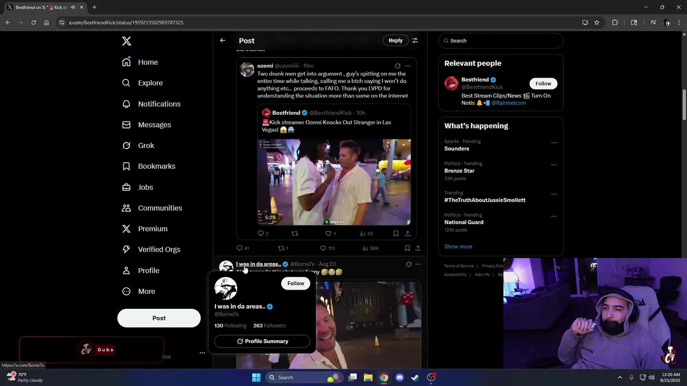
Task: Open Sounders trending topic
Action: pos(457,149)
